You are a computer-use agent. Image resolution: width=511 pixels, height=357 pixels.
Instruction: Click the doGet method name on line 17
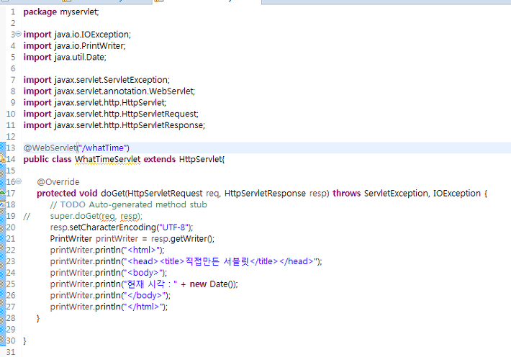113,194
